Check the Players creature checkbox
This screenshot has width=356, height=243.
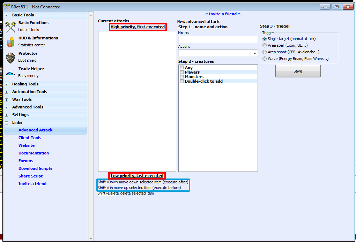pos(181,72)
